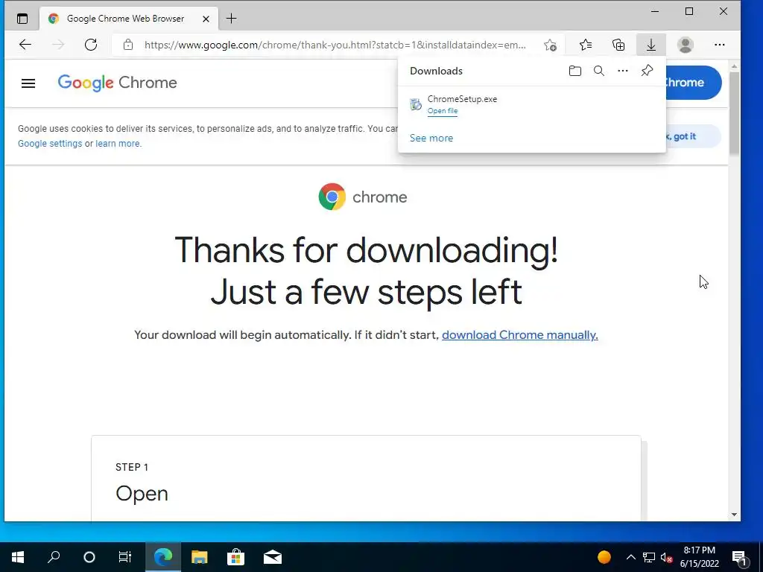Viewport: 763px width, 572px height.
Task: Click the network tray icon
Action: pyautogui.click(x=649, y=557)
